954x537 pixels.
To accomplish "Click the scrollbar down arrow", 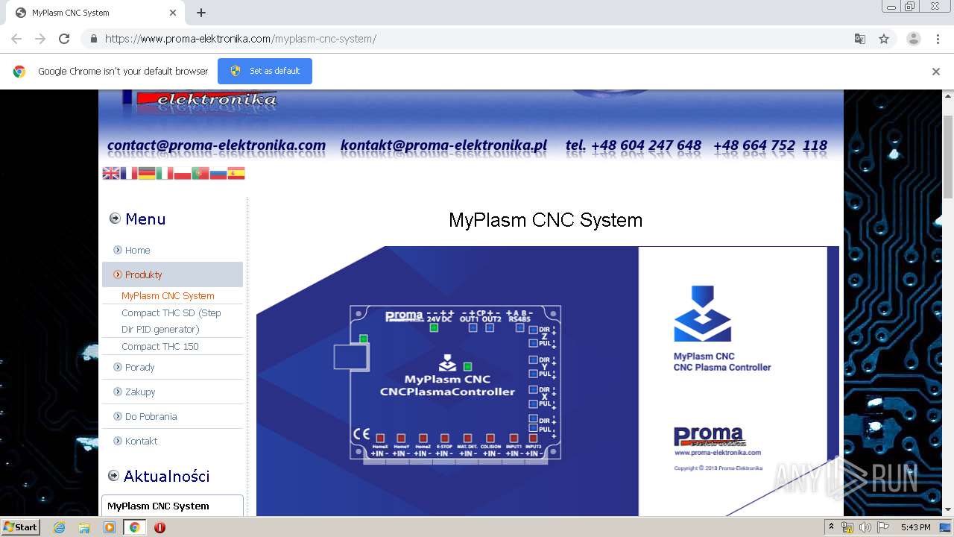I will tap(948, 510).
